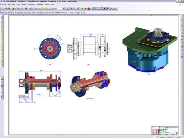
Task: Click the orange light bulb icon
Action: pyautogui.click(x=44, y=9)
